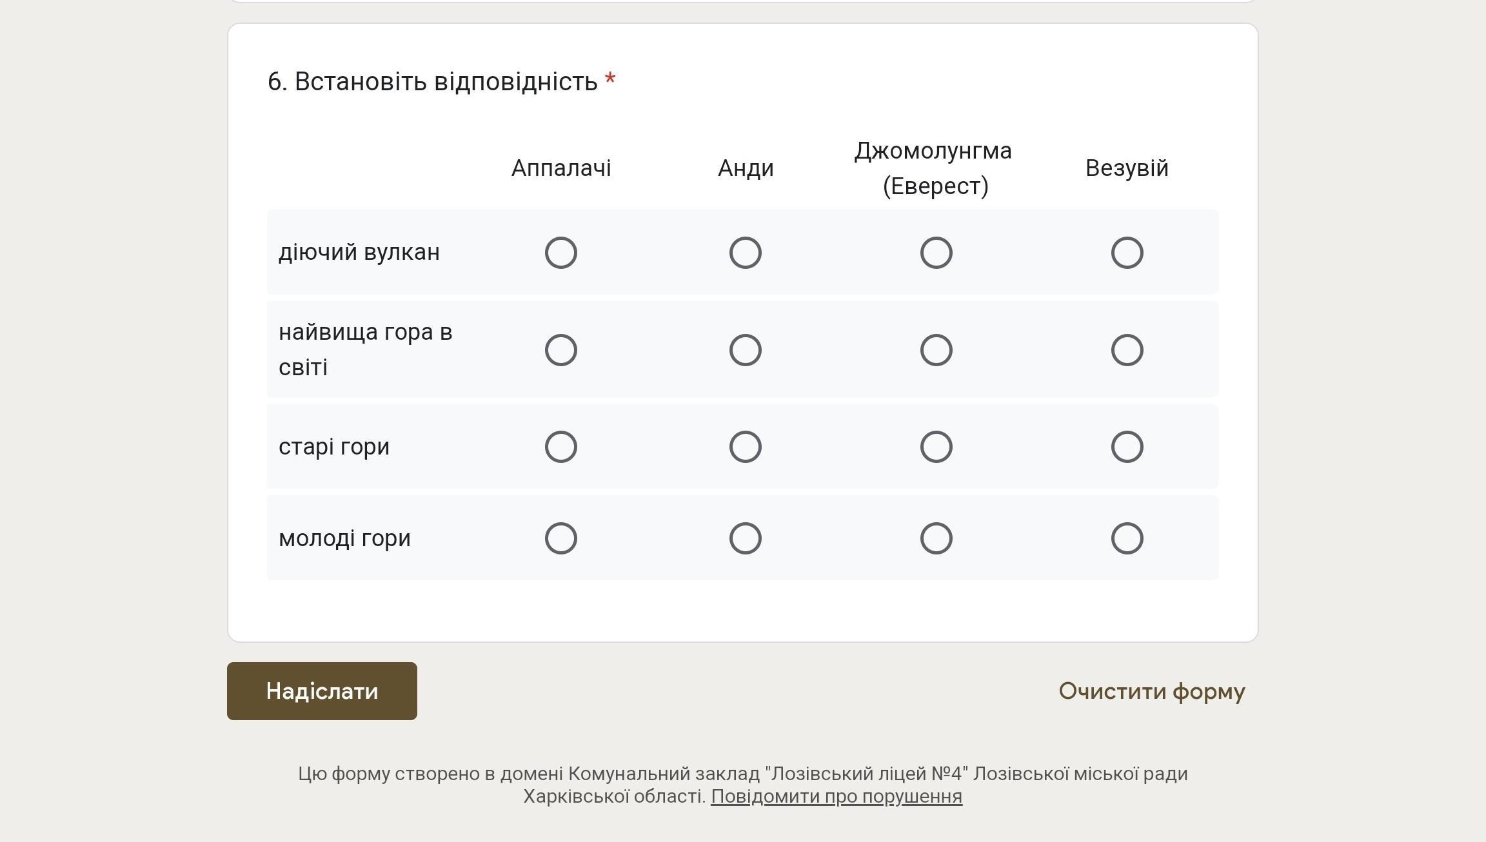The width and height of the screenshot is (1486, 842).
Task: Choose Аппалачі for старі гори
Action: (x=560, y=447)
